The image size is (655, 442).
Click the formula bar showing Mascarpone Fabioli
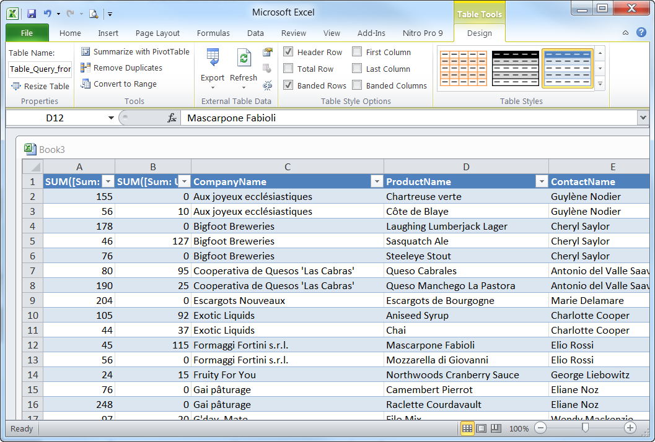408,118
